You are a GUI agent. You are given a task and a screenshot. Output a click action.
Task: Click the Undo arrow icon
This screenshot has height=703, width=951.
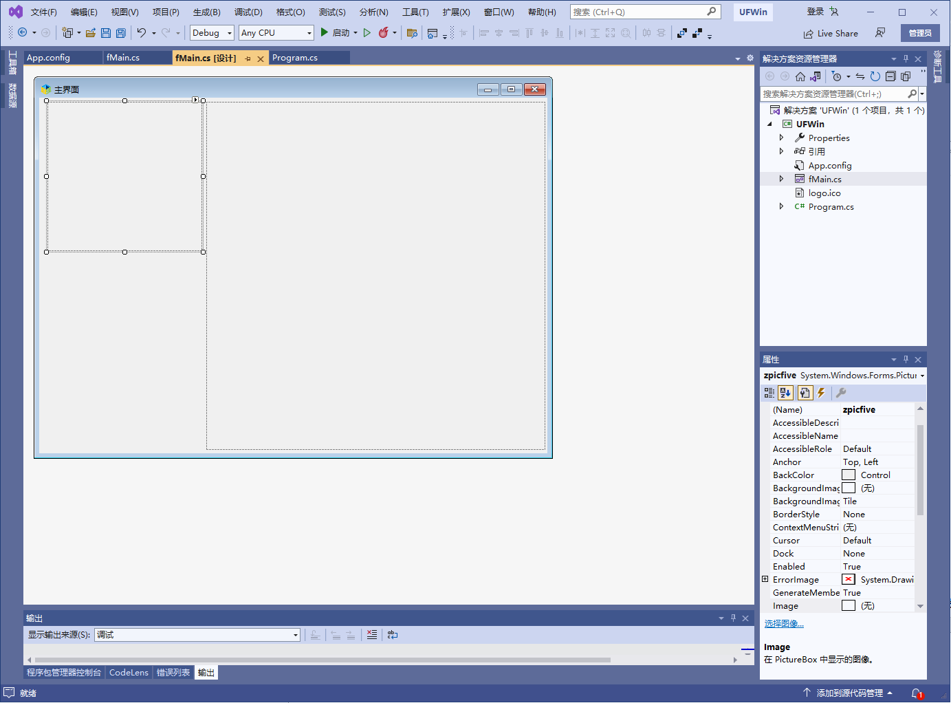(x=141, y=33)
